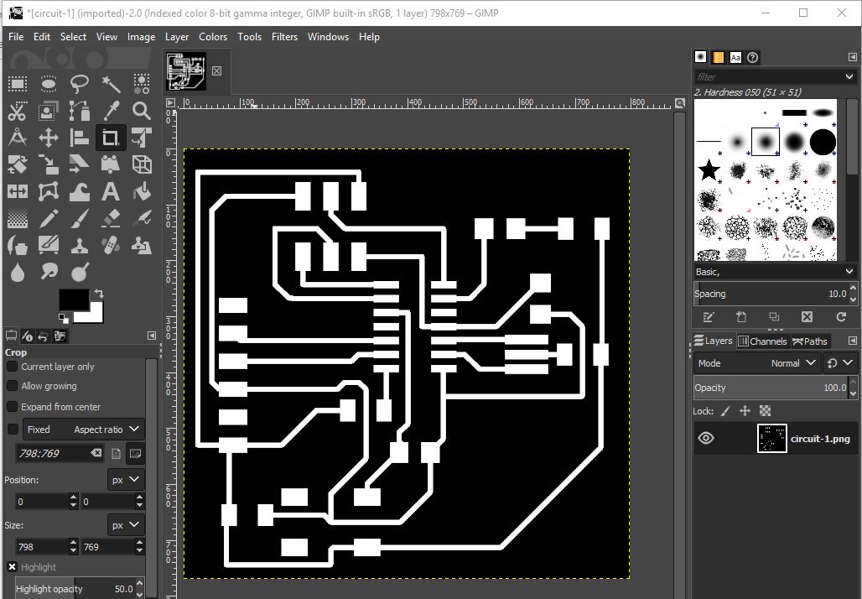This screenshot has width=862, height=599.
Task: Select the Alignment tool
Action: pos(80,138)
